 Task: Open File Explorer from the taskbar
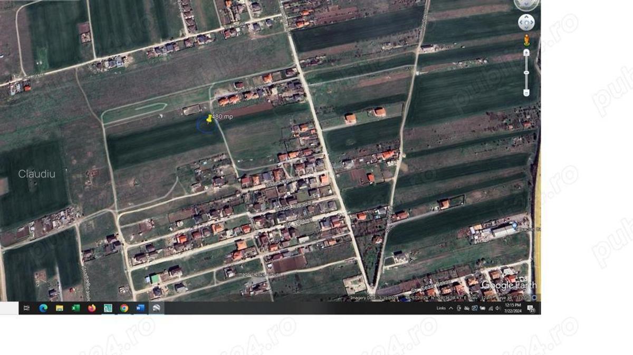pos(60,308)
